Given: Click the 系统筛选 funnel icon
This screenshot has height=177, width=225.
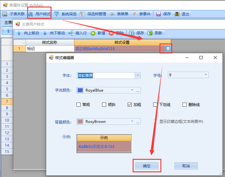Looking at the screenshot, I should click(56, 14).
